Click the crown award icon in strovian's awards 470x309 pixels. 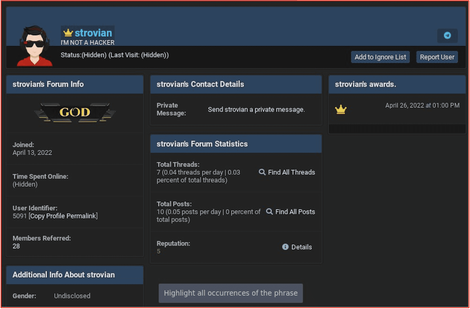point(341,109)
